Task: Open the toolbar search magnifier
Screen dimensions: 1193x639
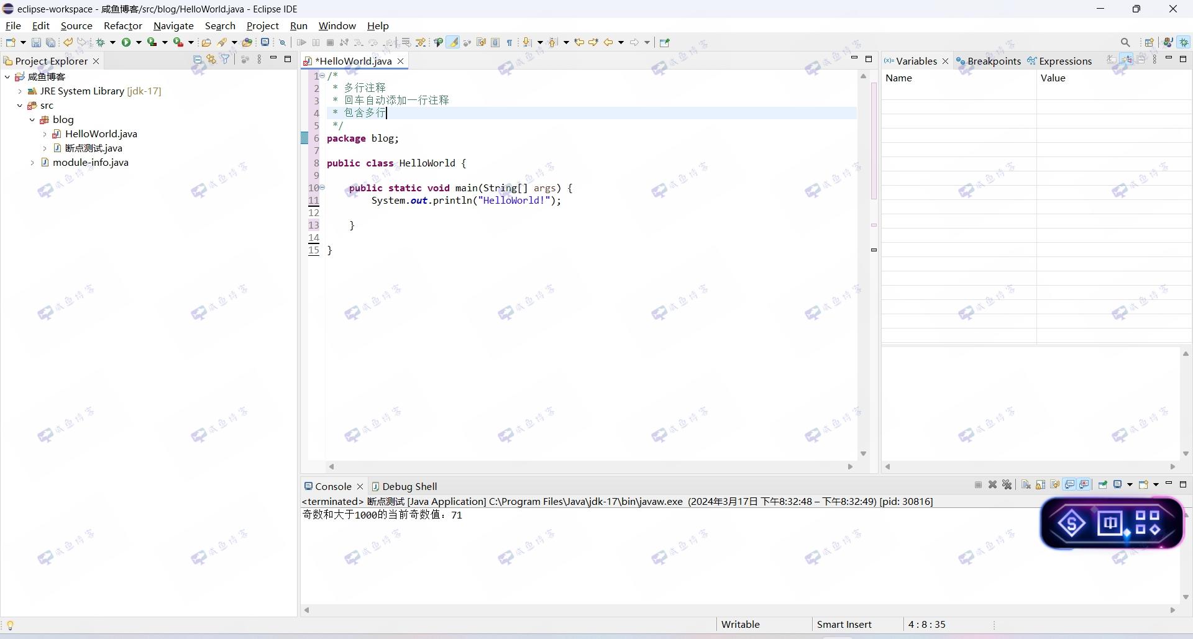Action: [x=1125, y=42]
